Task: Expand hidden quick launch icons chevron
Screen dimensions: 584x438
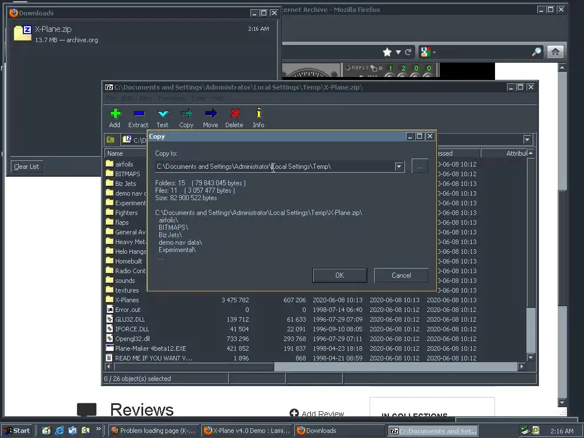Action: pos(98,429)
